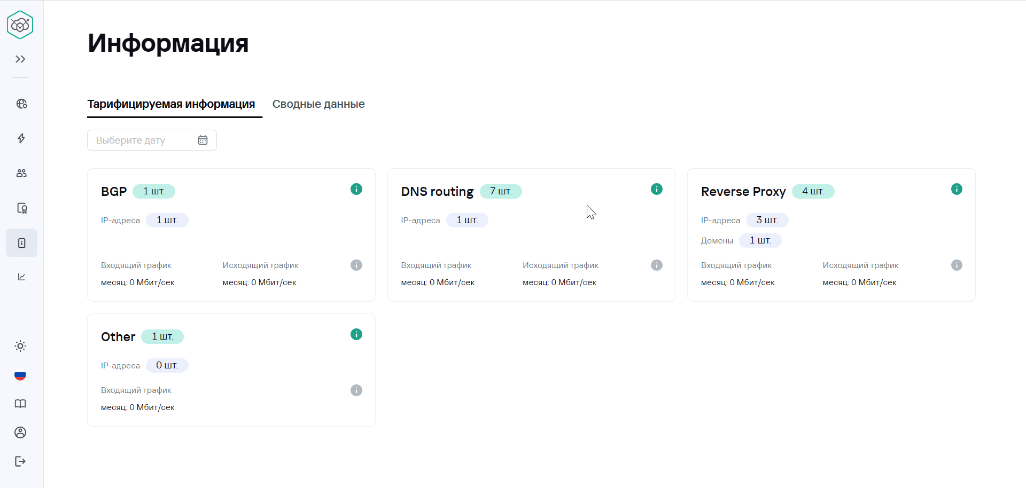Change language via Russian flag icon
Screen dimensions: 1026x488
[x=20, y=375]
